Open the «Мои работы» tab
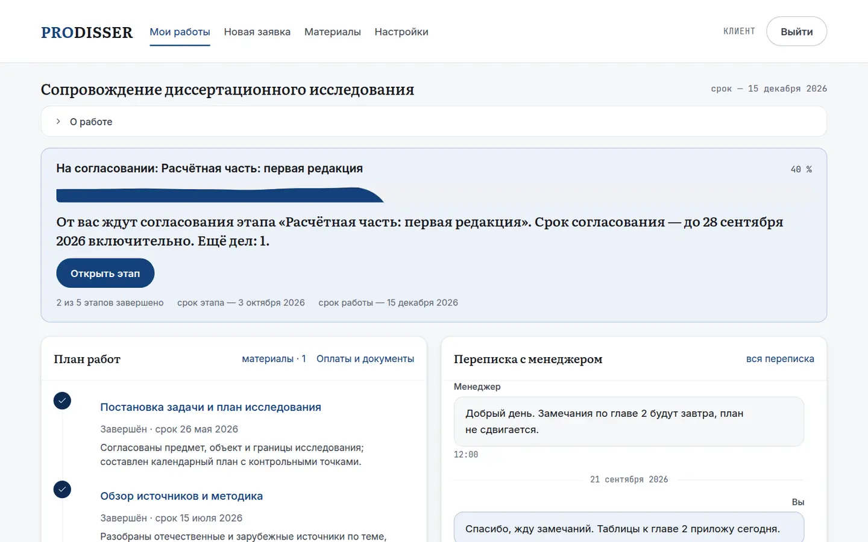Screen dimensions: 868x542 click(180, 32)
